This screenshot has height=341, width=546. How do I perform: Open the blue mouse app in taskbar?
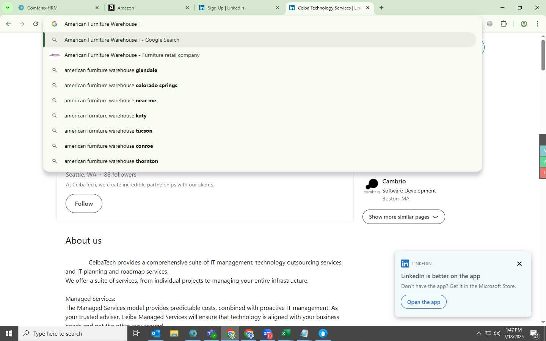pyautogui.click(x=323, y=333)
